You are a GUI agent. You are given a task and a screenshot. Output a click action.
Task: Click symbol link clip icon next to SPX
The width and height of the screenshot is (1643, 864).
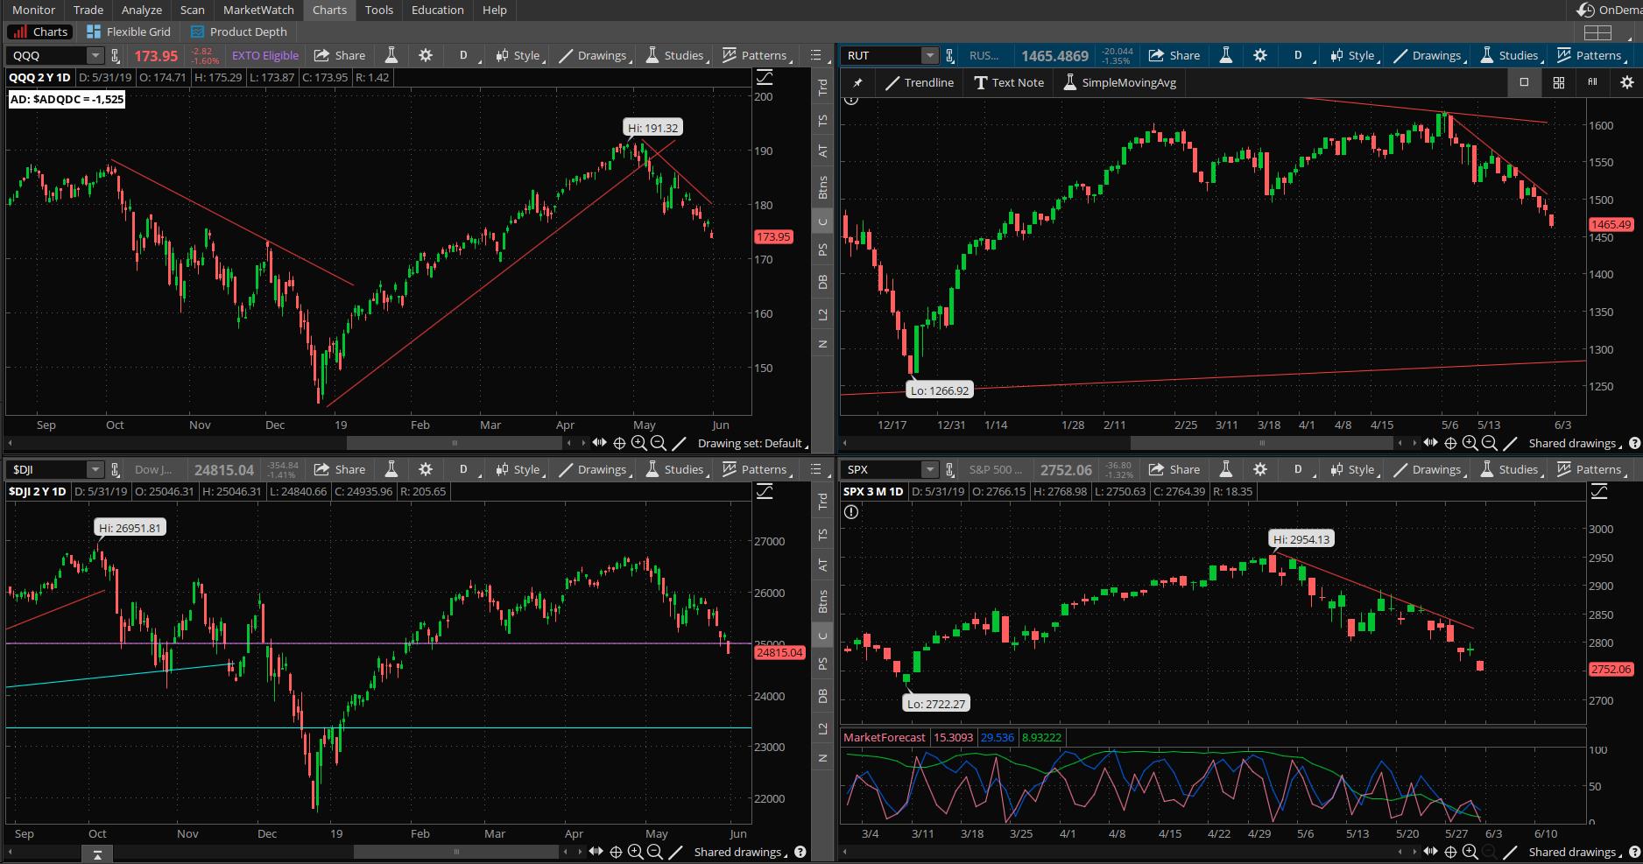[949, 469]
